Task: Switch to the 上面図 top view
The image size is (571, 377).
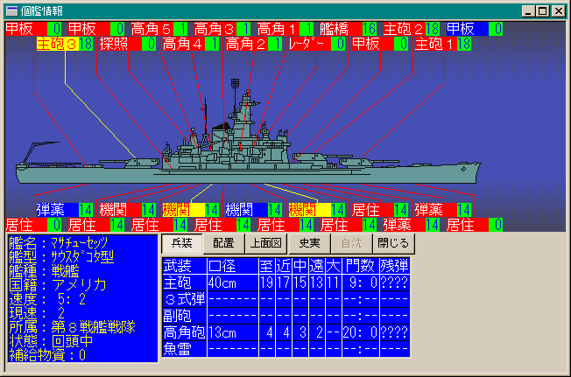Action: pyautogui.click(x=265, y=243)
